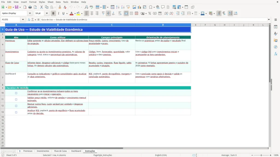The width and height of the screenshot is (280, 157).
Task: Open Find & Replace icon
Action: [86, 7]
